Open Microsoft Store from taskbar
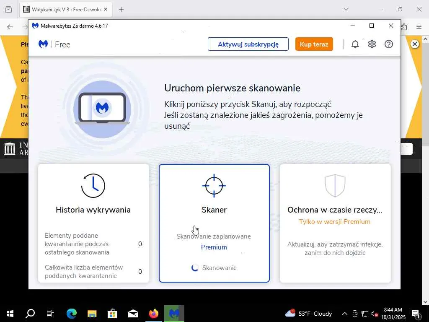Image resolution: width=429 pixels, height=322 pixels. pos(112,314)
